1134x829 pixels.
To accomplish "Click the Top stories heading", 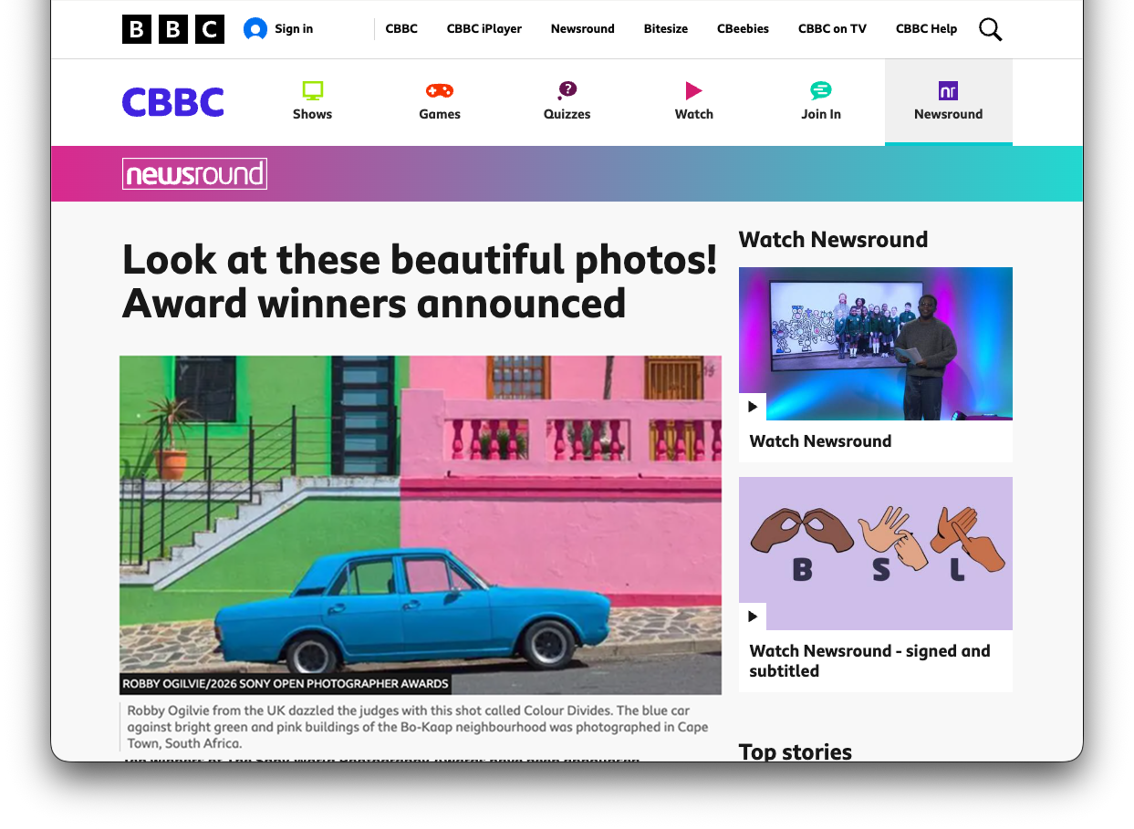I will [x=796, y=751].
